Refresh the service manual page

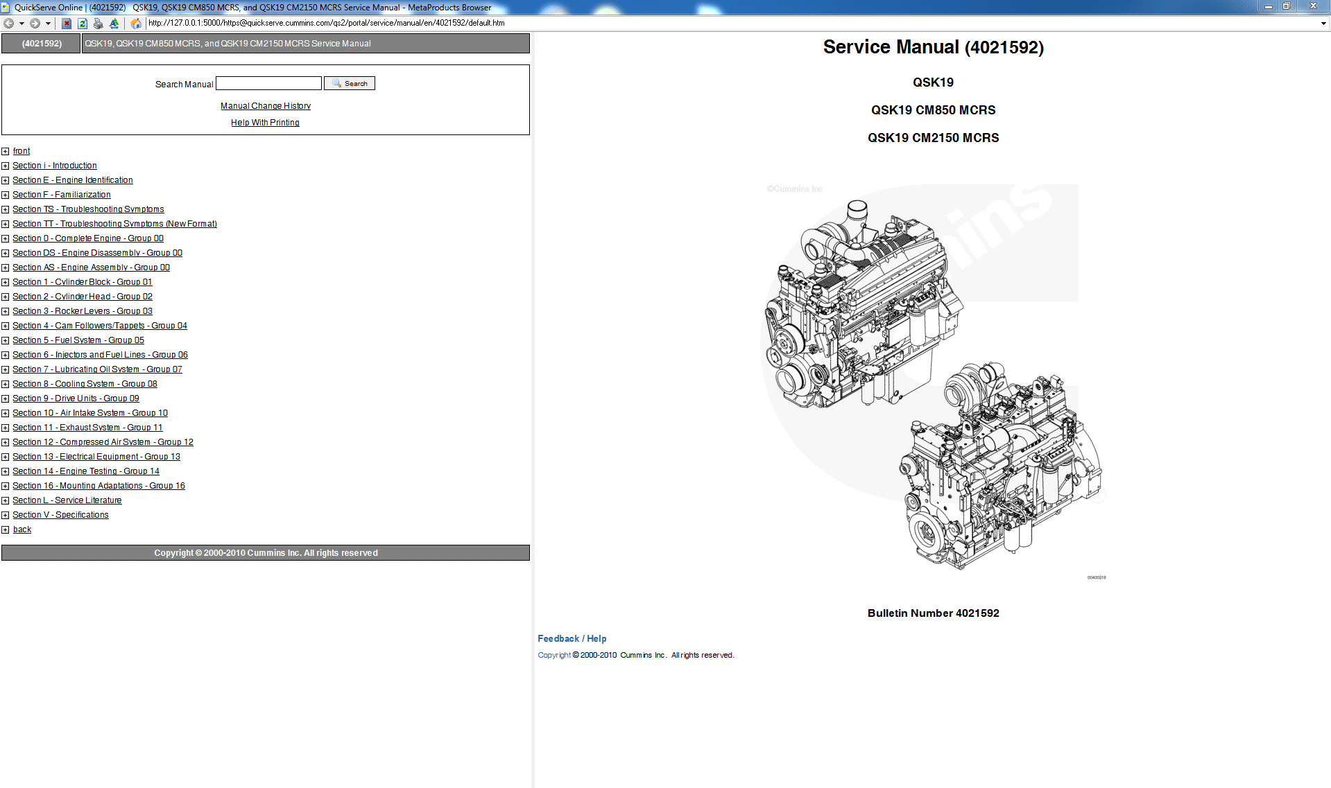[82, 23]
